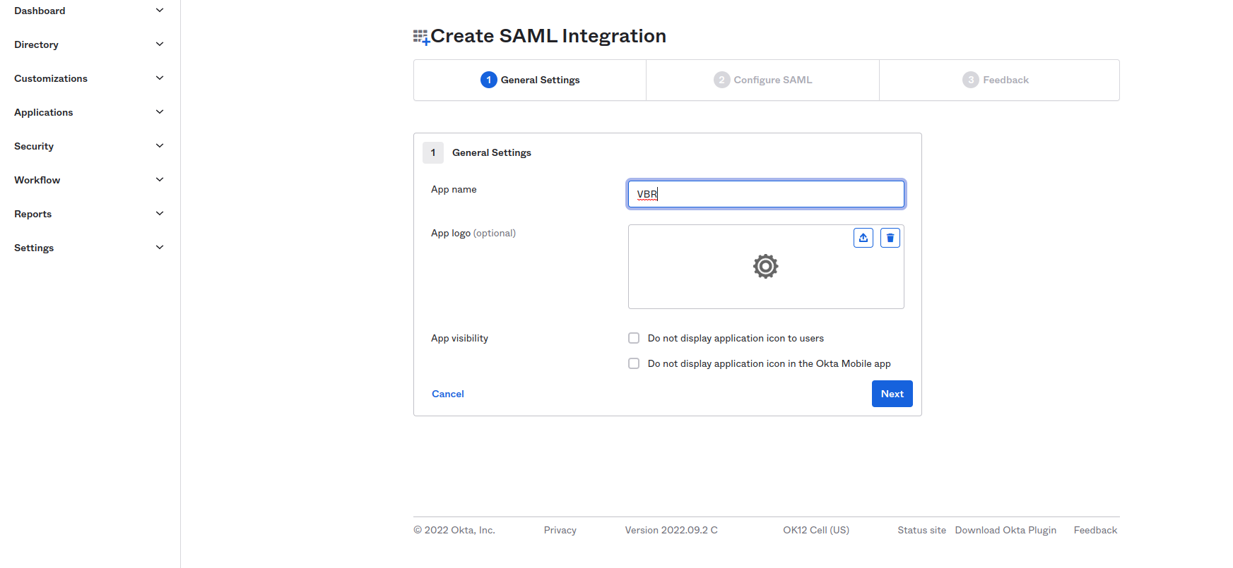Click the '© 2022 Okta, Inc.' footer text
This screenshot has height=568, width=1233.
(x=454, y=530)
